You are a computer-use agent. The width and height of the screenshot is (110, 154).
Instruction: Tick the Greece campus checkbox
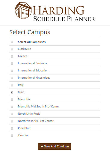pyautogui.click(x=12, y=56)
